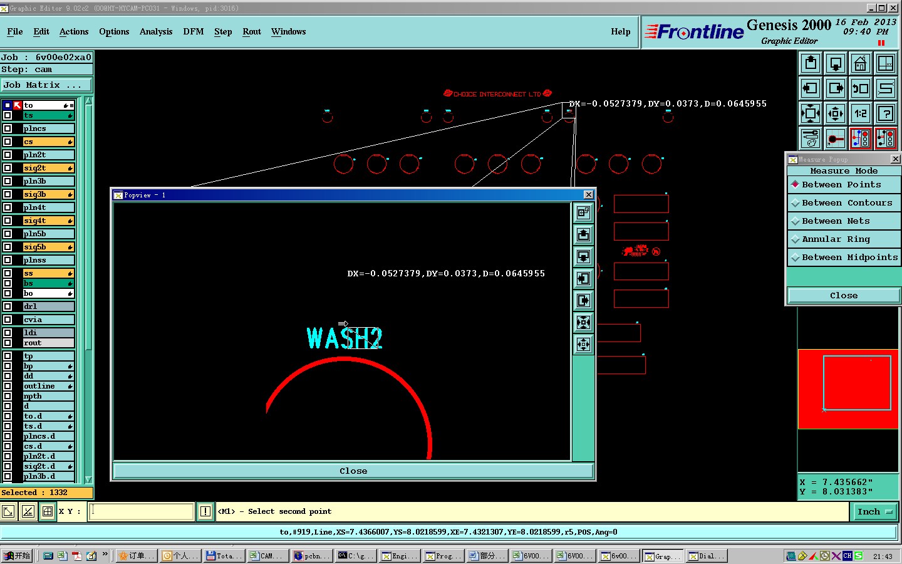Click the diagonal arrow snap icon near XY

(x=8, y=512)
